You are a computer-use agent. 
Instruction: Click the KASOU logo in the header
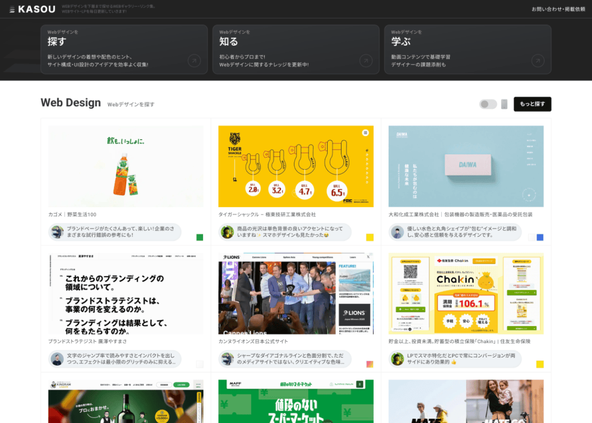(x=32, y=9)
